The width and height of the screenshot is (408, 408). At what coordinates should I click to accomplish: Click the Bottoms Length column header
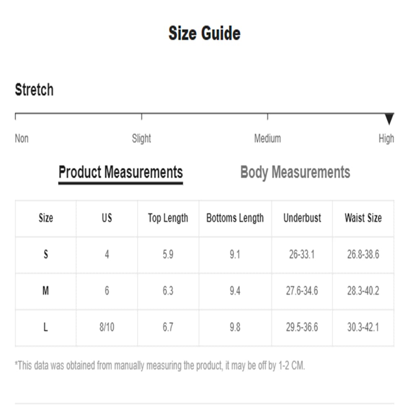[235, 218]
